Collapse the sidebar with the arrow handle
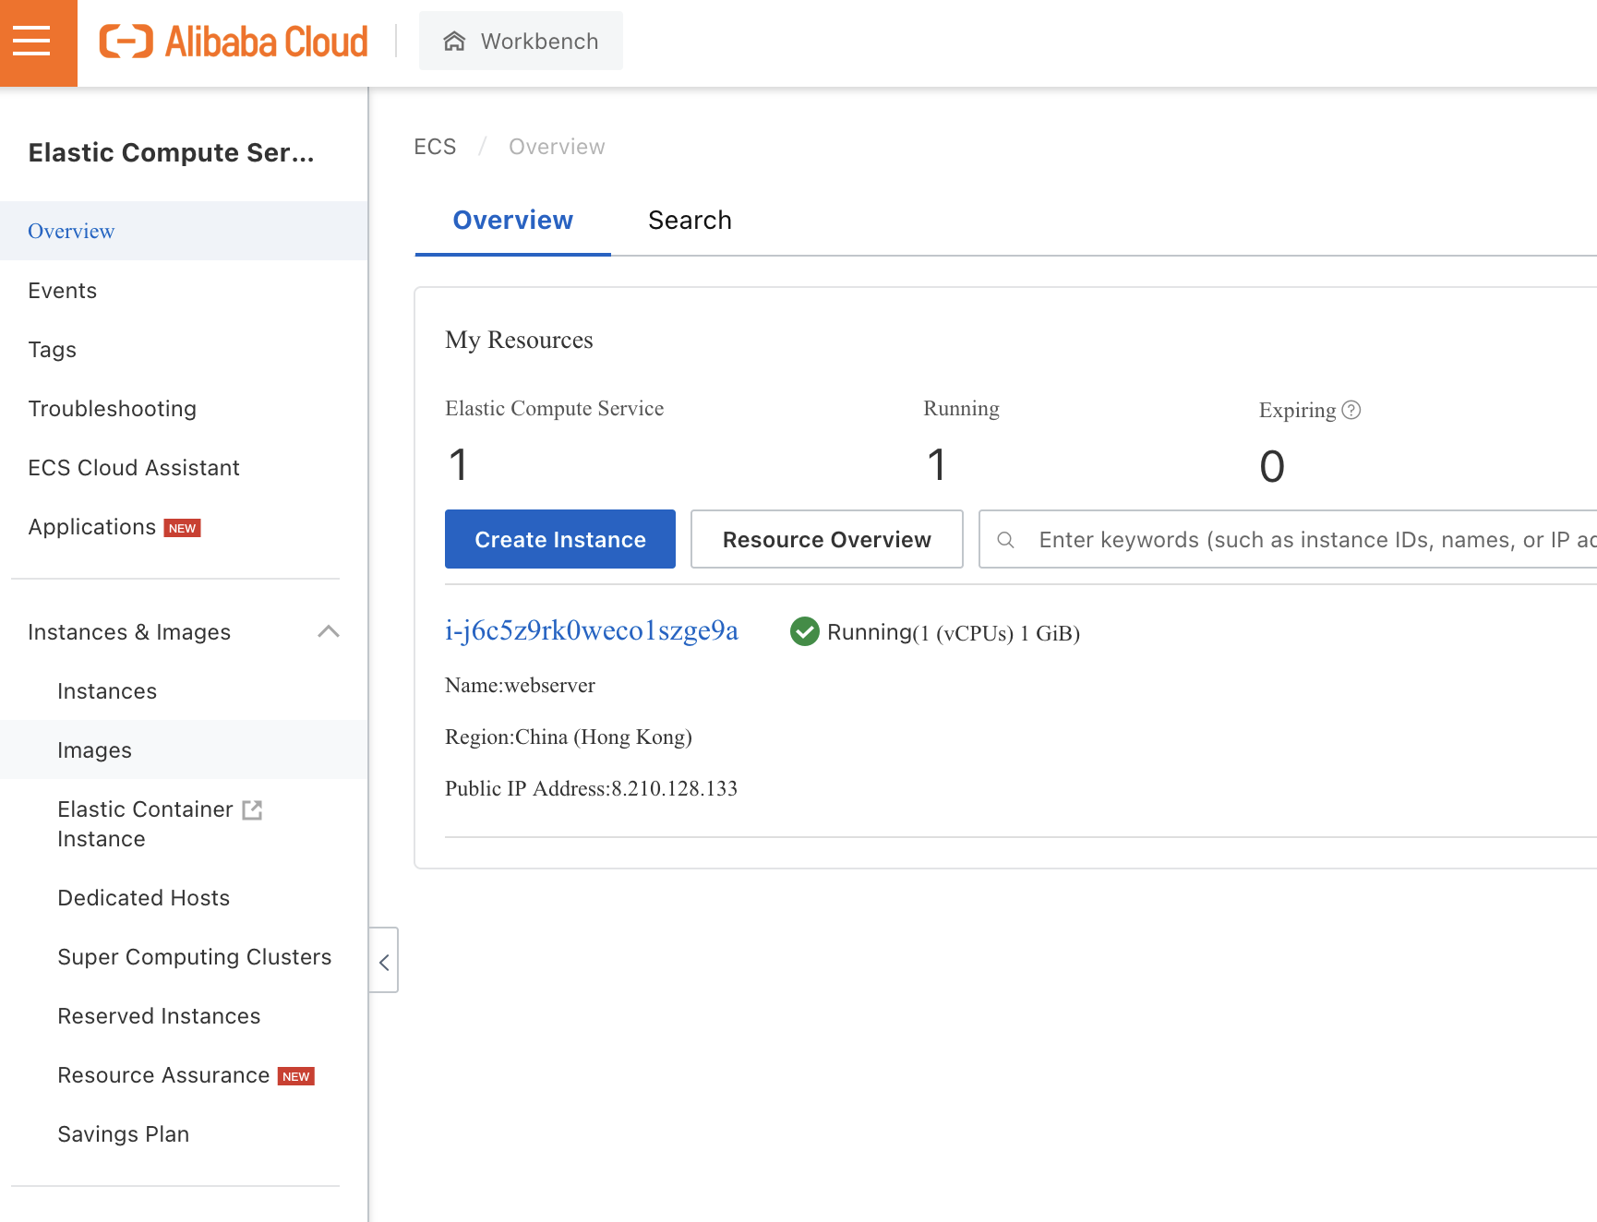Viewport: 1597px width, 1222px height. (x=384, y=961)
